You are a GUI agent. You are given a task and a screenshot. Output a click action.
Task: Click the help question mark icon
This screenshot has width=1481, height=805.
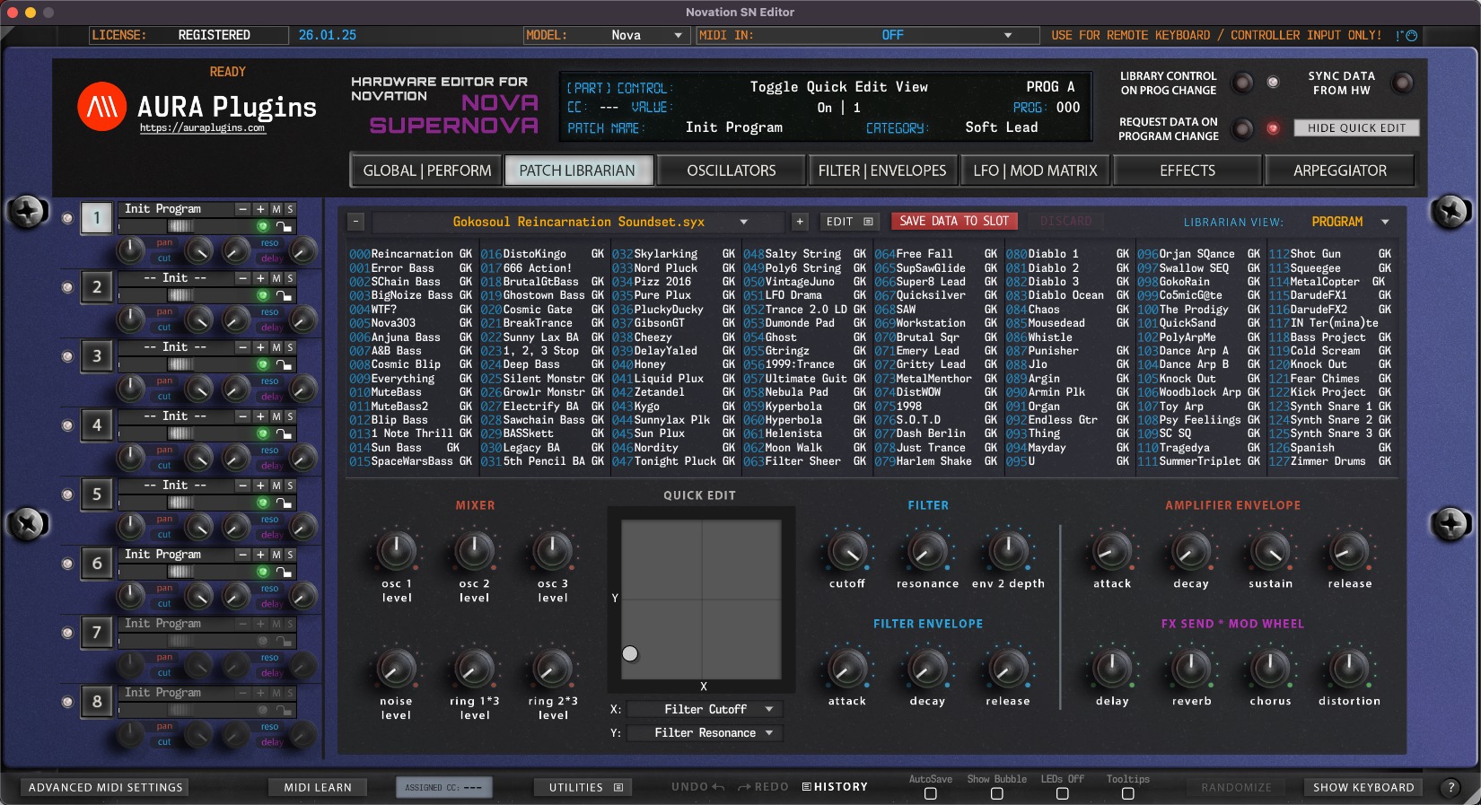pyautogui.click(x=1450, y=787)
